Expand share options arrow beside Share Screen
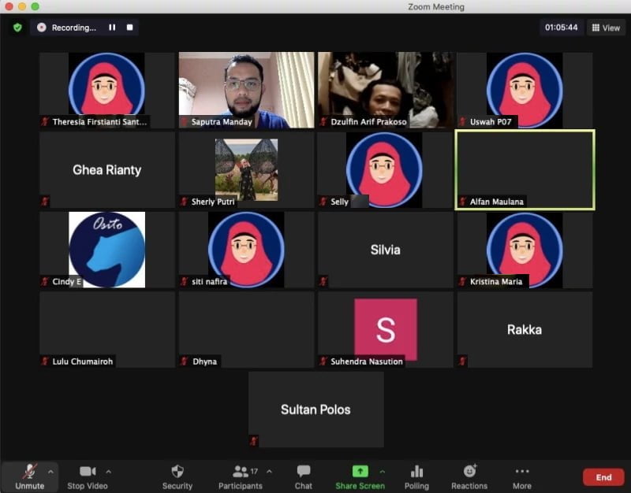Viewport: 631px width, 493px height. 382,471
